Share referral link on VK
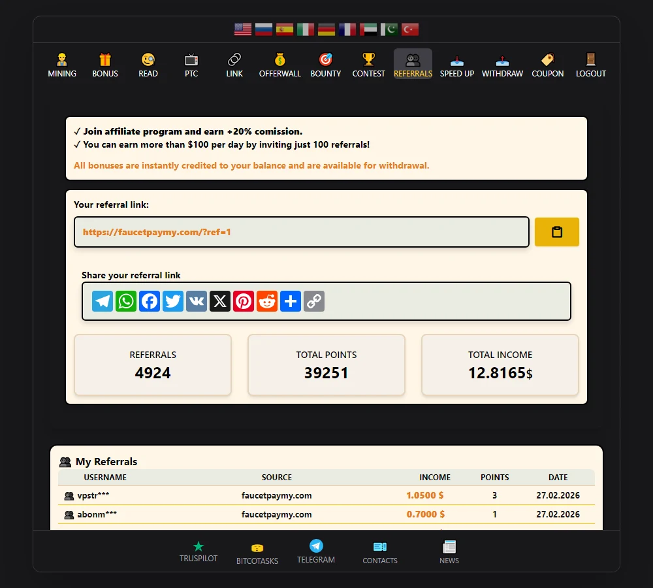Viewport: 653px width, 588px height. pos(197,301)
